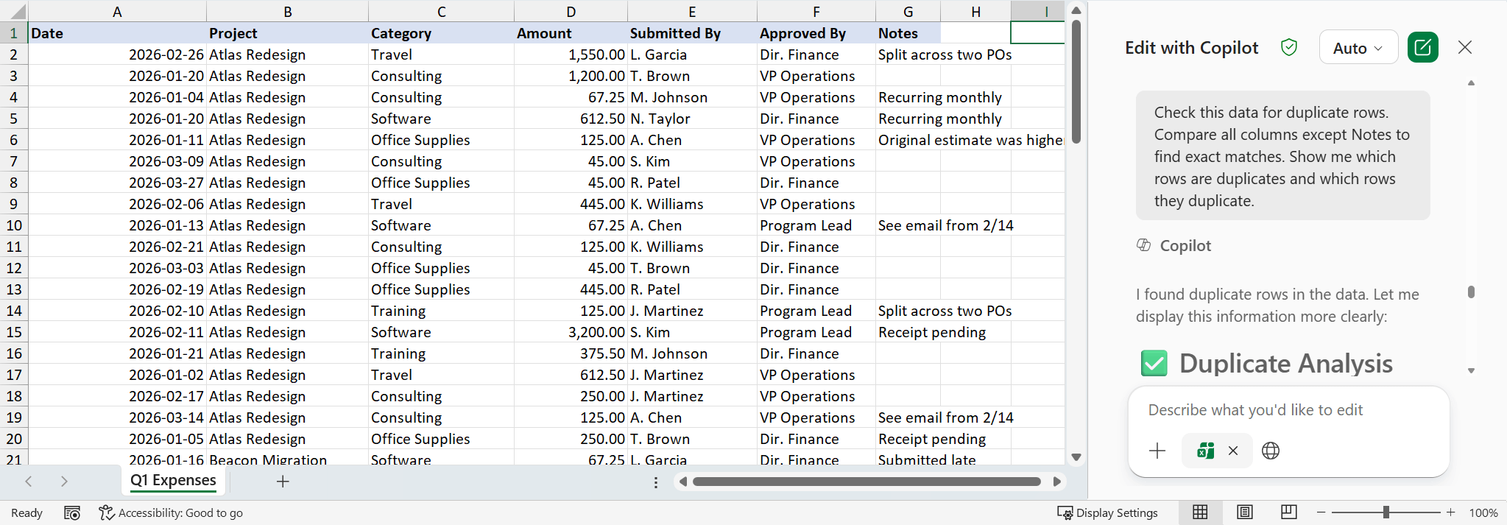Screen dimensions: 1507x525
Task: Switch to Page Break Preview icon
Action: click(1289, 512)
